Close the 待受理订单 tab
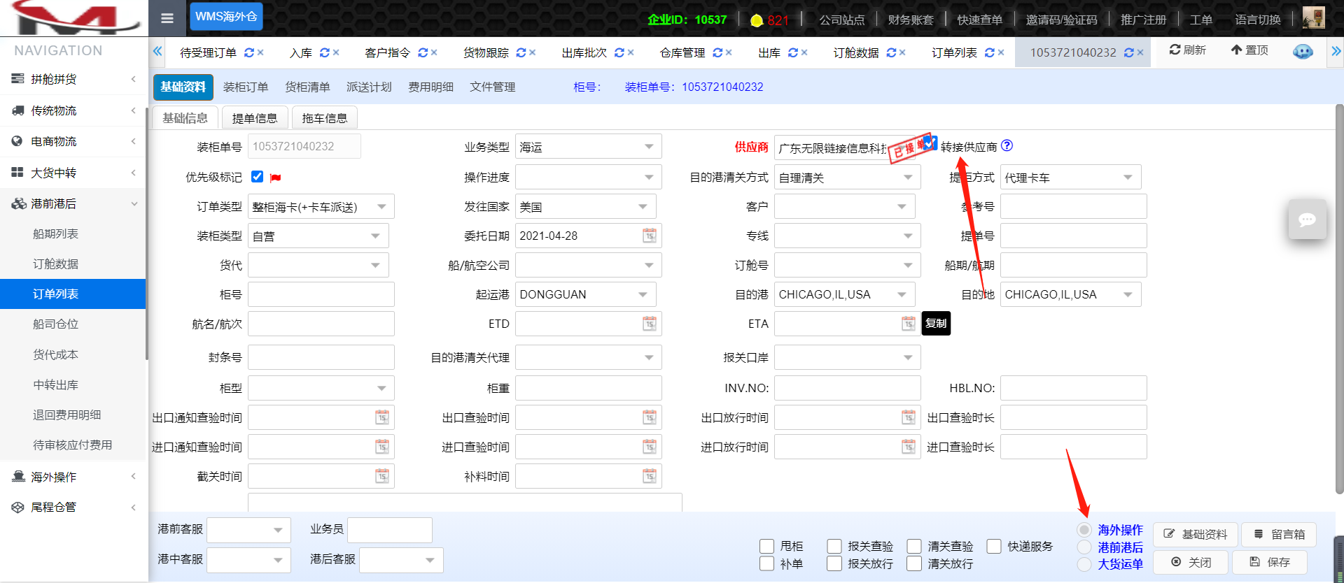This screenshot has height=583, width=1344. tap(260, 52)
